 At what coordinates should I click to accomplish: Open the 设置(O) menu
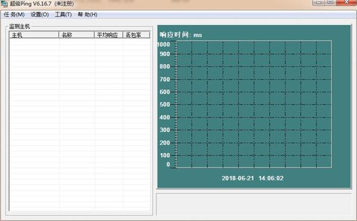[x=39, y=14]
